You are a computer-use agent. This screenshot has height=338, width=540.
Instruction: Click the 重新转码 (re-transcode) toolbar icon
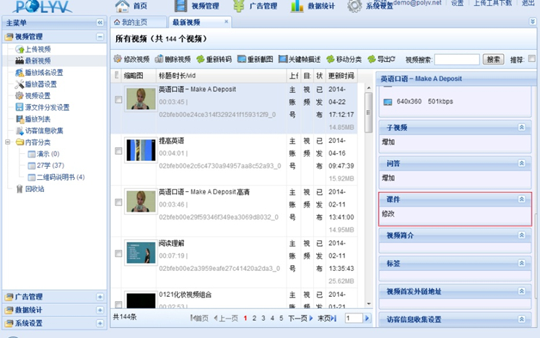click(201, 59)
